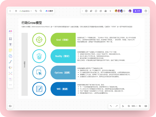Open the comment bubble icon
This screenshot has height=117, width=156.
96,11
